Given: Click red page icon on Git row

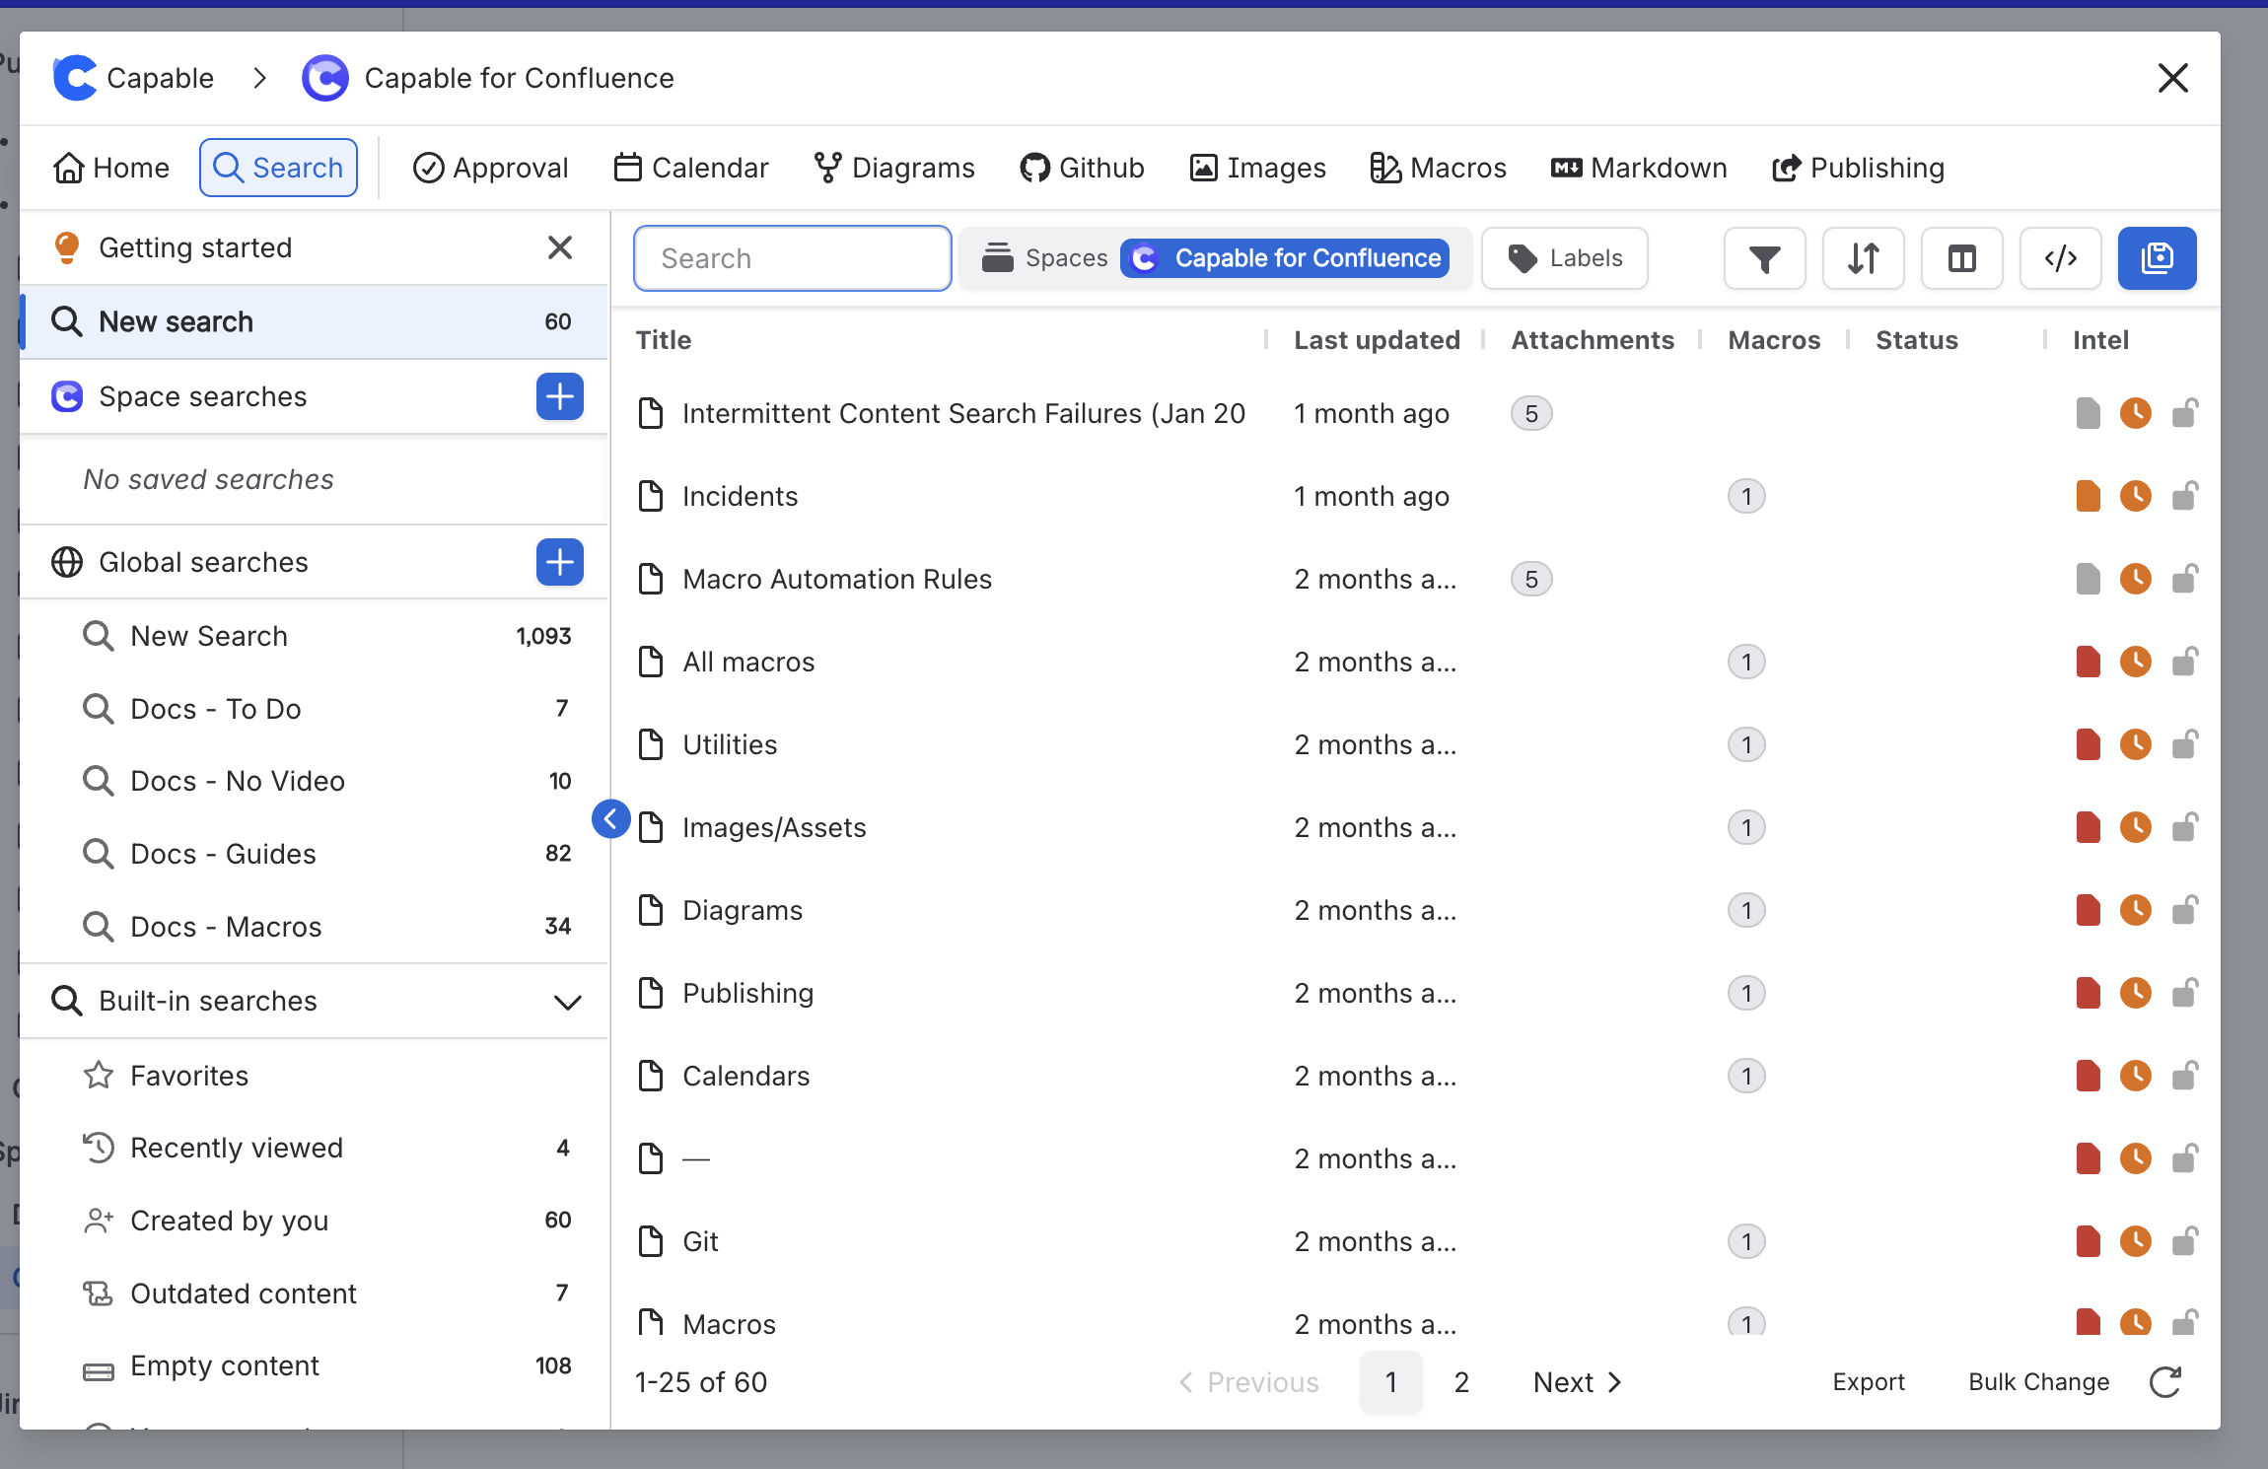Looking at the screenshot, I should click(2088, 1241).
